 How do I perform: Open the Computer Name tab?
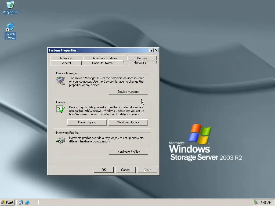102,63
